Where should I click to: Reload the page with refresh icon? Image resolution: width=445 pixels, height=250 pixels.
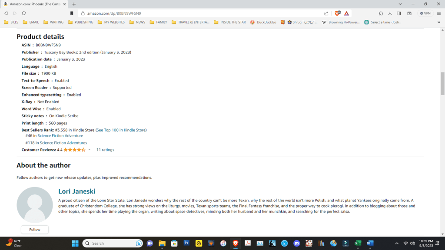[x=24, y=13]
